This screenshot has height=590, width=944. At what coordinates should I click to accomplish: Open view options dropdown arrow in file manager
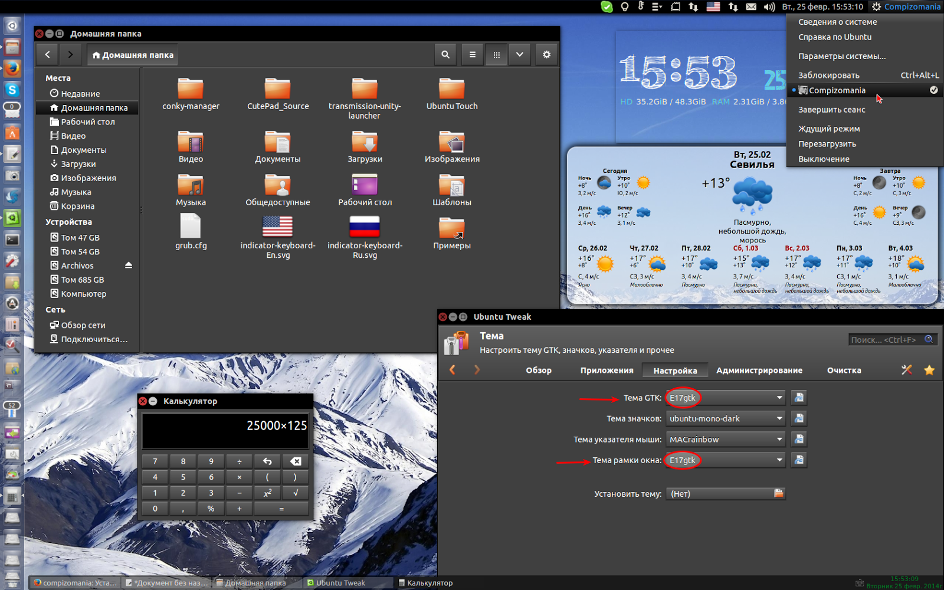tap(519, 54)
